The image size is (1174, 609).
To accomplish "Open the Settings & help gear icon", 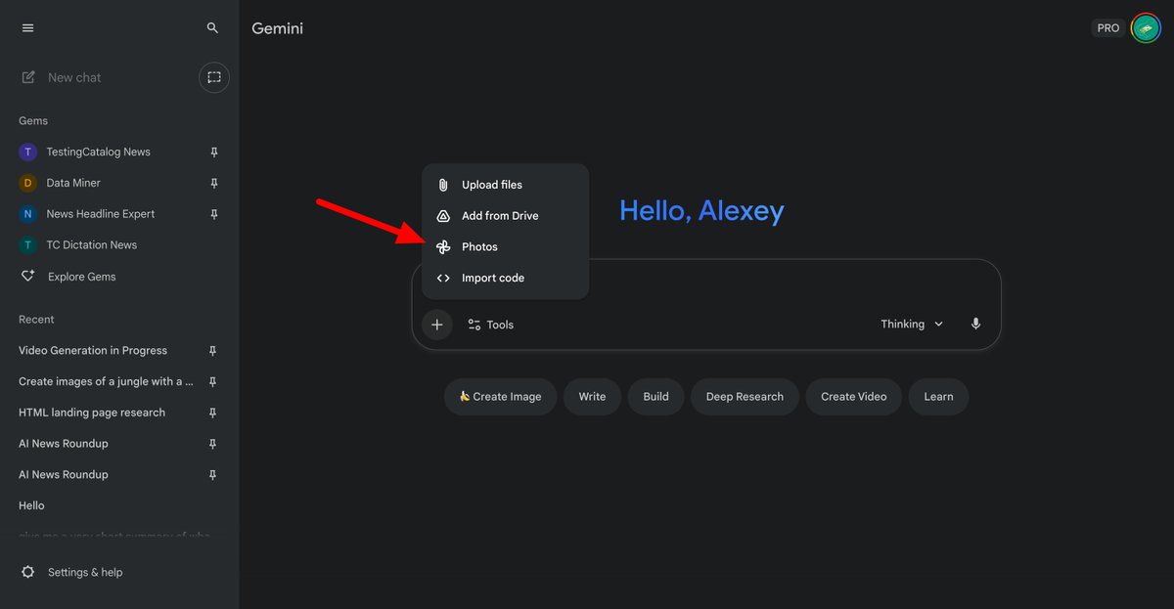I will click(27, 572).
